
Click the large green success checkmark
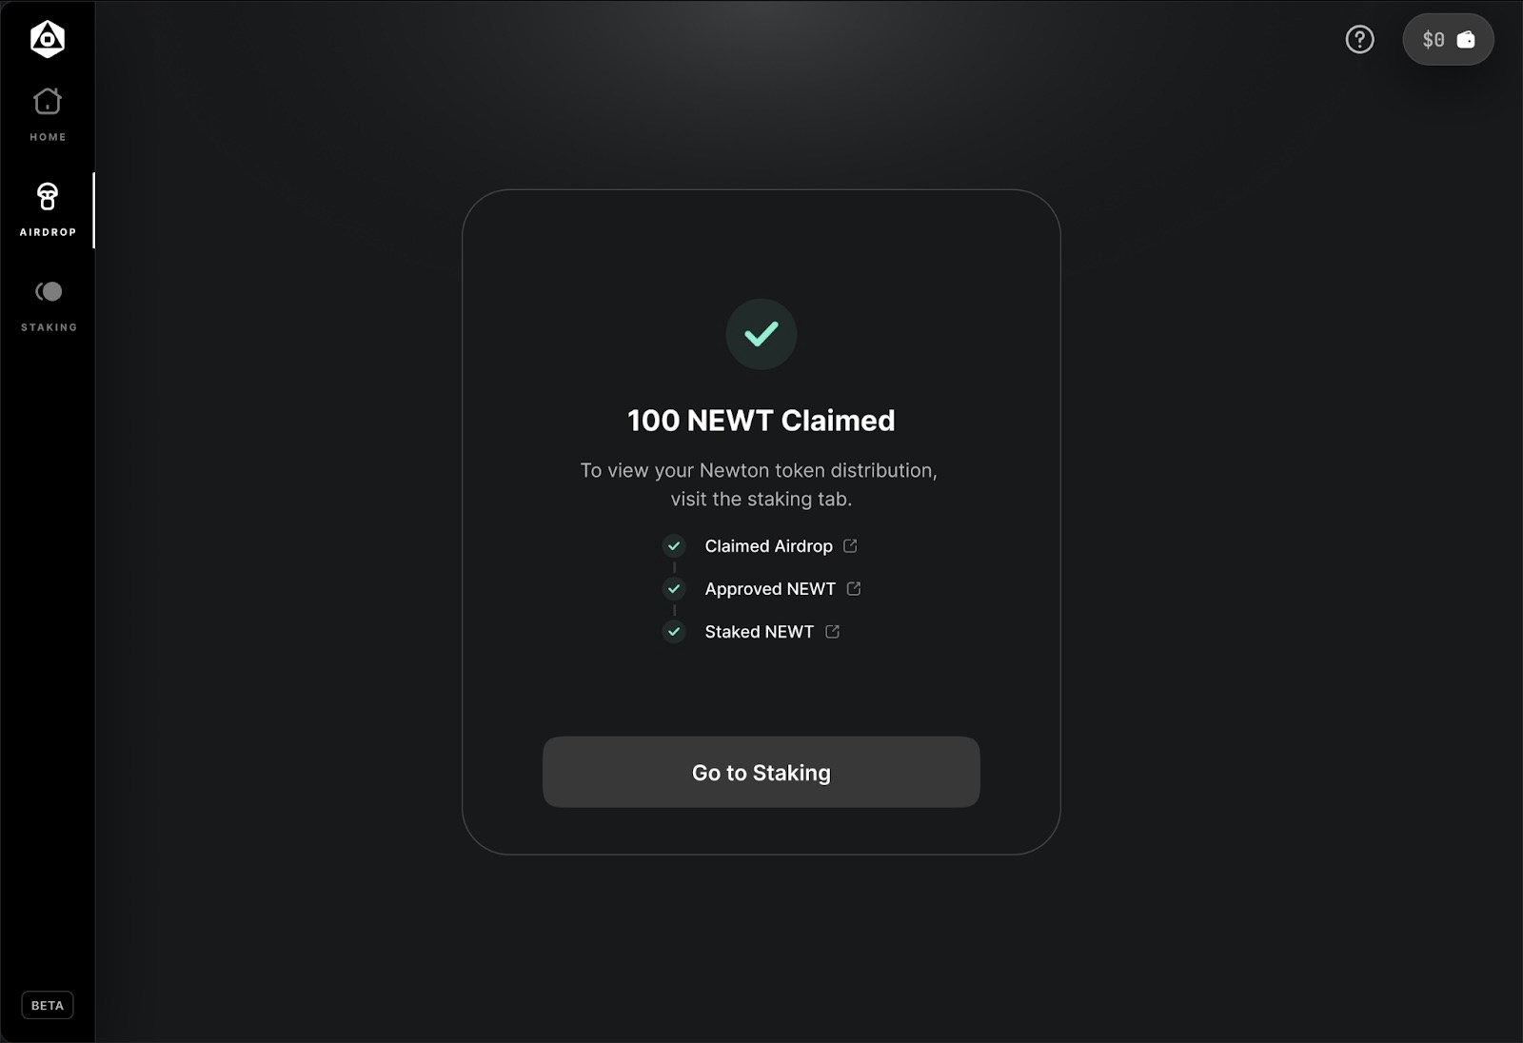761,334
